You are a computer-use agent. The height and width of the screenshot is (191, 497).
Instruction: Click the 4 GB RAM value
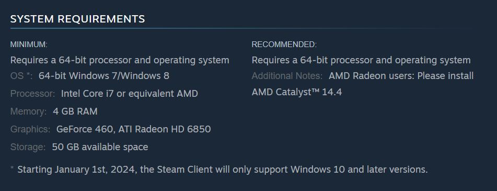pos(75,111)
